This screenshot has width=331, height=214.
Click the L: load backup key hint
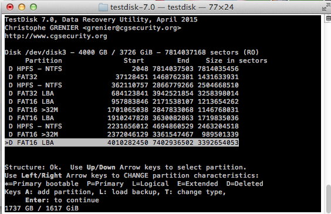(130, 192)
